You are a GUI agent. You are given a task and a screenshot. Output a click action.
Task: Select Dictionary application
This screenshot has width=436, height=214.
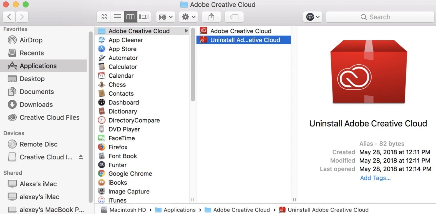coord(142,111)
